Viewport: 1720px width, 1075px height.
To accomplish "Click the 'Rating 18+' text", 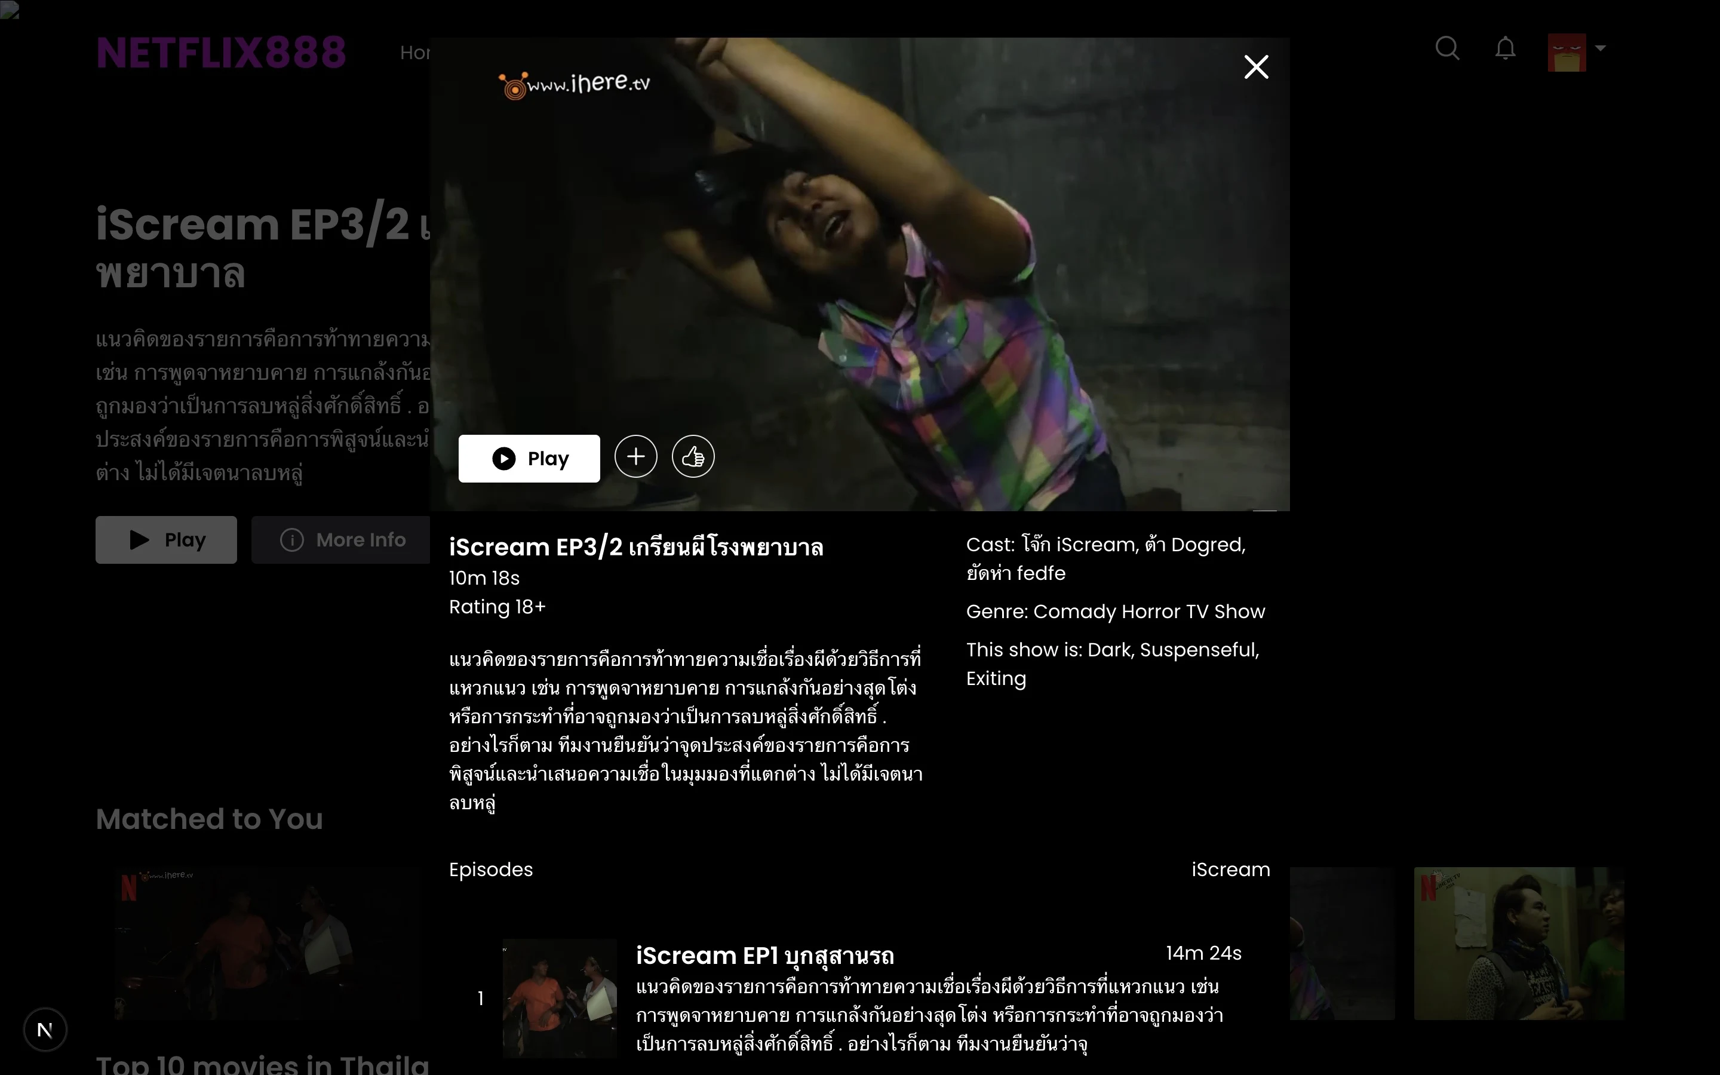I will coord(497,606).
